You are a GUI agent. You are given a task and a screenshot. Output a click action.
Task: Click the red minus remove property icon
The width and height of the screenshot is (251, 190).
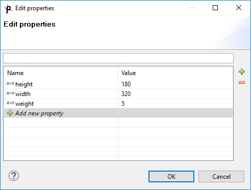[242, 83]
